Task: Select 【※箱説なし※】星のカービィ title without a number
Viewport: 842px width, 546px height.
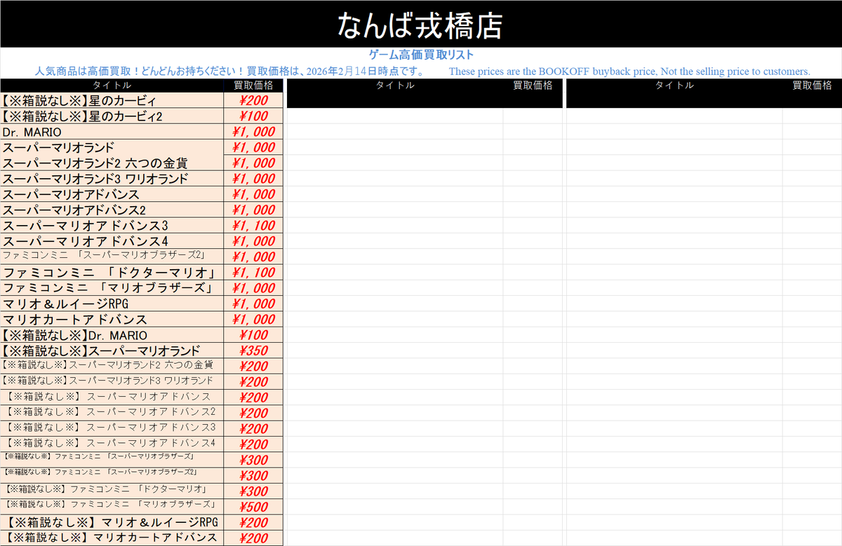Action: [112, 100]
